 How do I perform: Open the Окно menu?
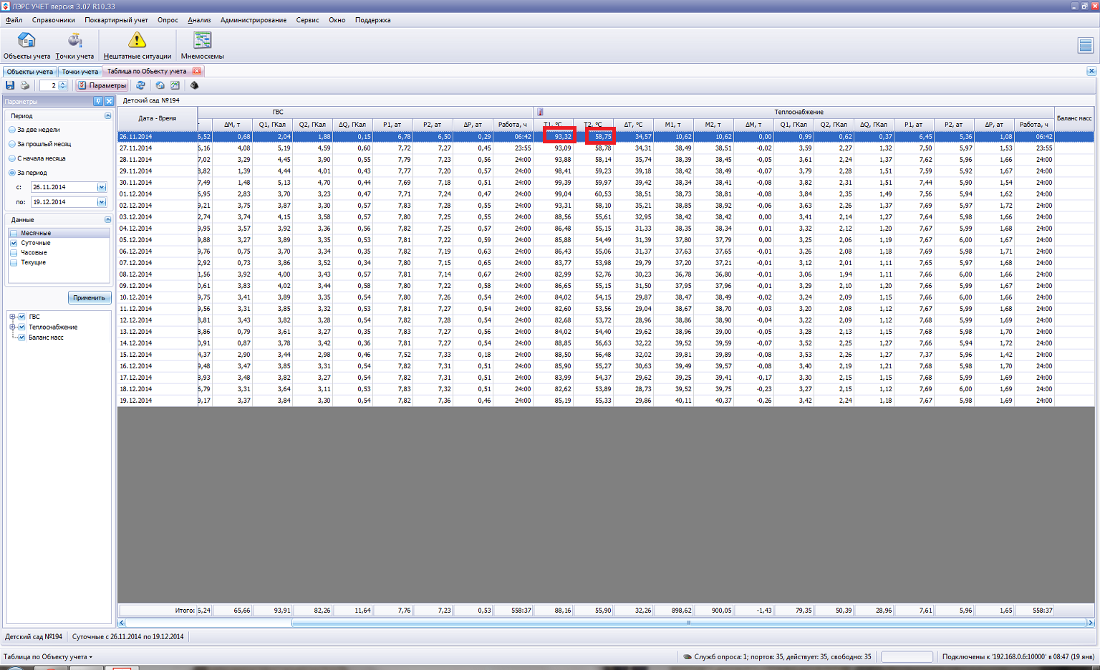(x=337, y=20)
